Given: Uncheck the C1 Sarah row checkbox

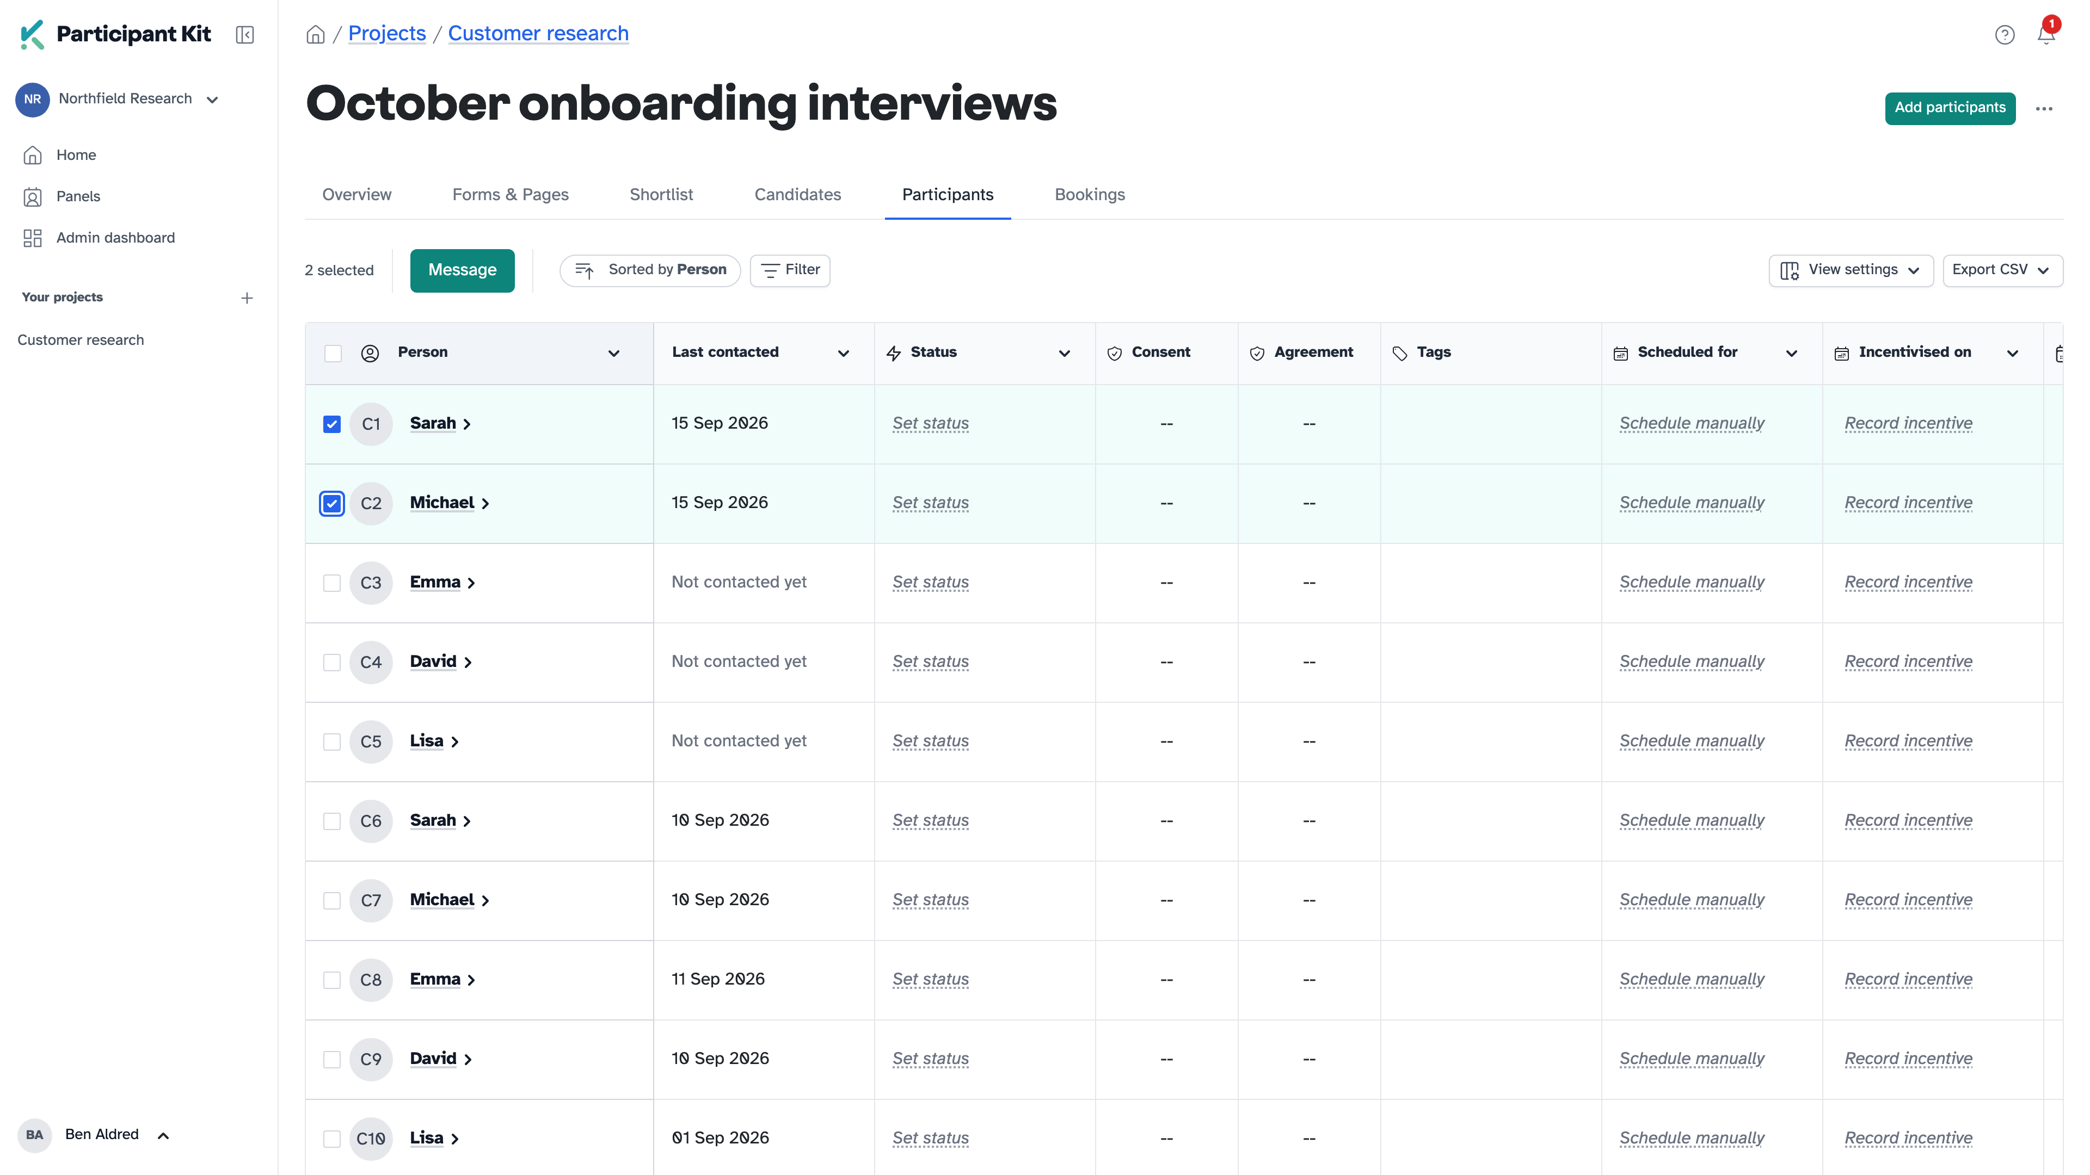Looking at the screenshot, I should pyautogui.click(x=332, y=424).
